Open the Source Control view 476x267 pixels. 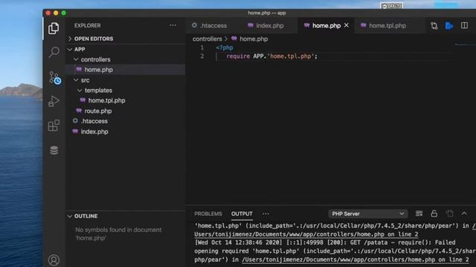click(54, 77)
